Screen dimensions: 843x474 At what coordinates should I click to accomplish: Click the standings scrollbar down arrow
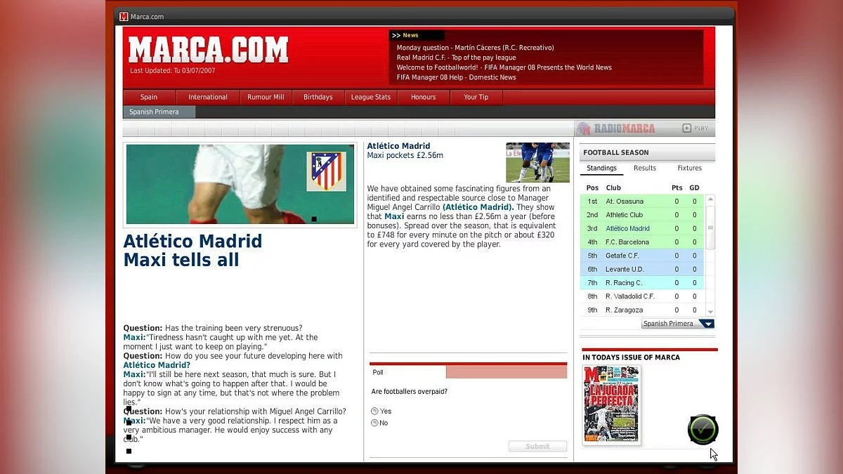[710, 312]
